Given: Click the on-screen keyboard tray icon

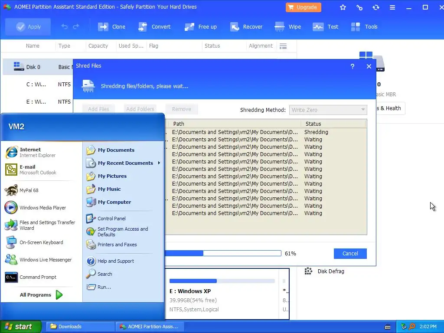Looking at the screenshot, I should pyautogui.click(x=388, y=327).
